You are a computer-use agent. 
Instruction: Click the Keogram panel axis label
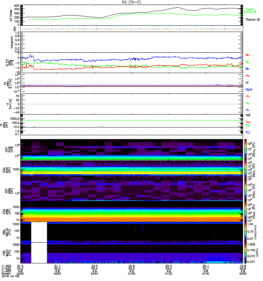[12, 42]
